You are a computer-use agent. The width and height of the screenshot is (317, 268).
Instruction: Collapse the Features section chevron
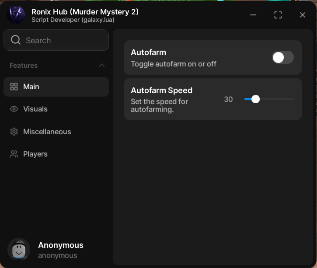(x=102, y=65)
